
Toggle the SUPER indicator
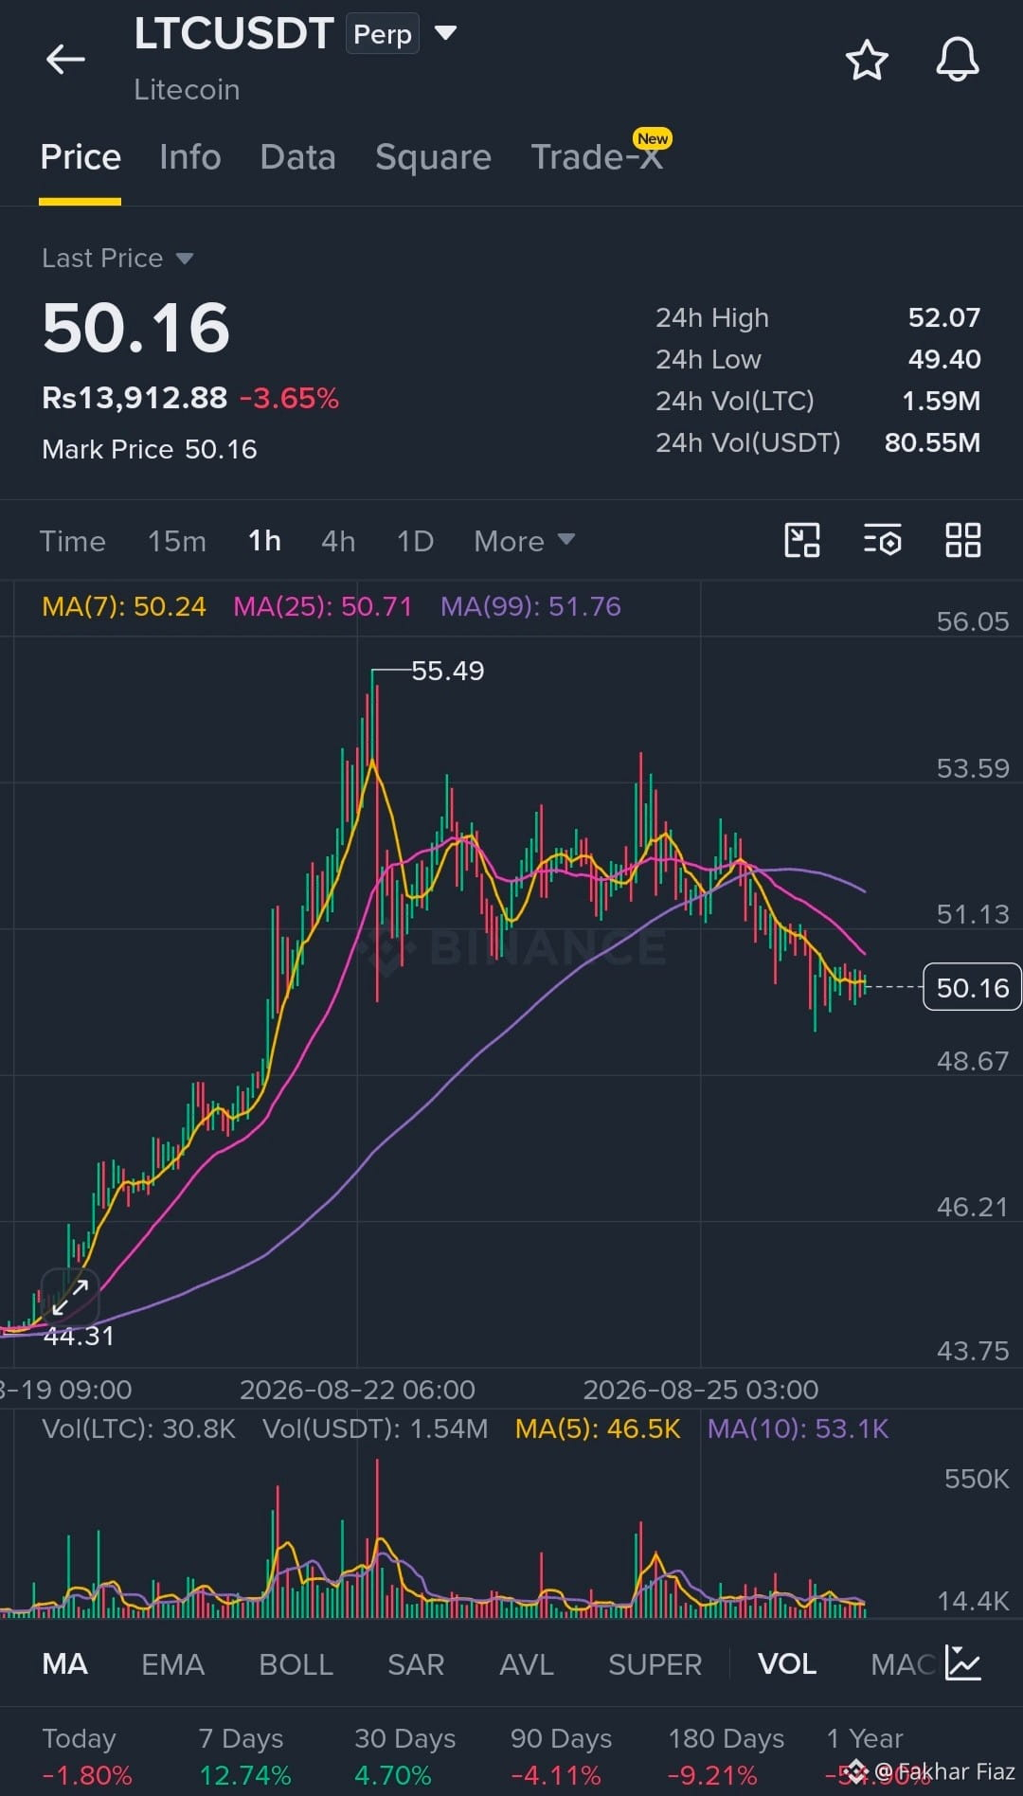tap(655, 1664)
